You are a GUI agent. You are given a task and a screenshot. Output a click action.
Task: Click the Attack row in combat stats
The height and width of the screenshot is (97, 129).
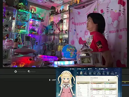click(x=83, y=86)
